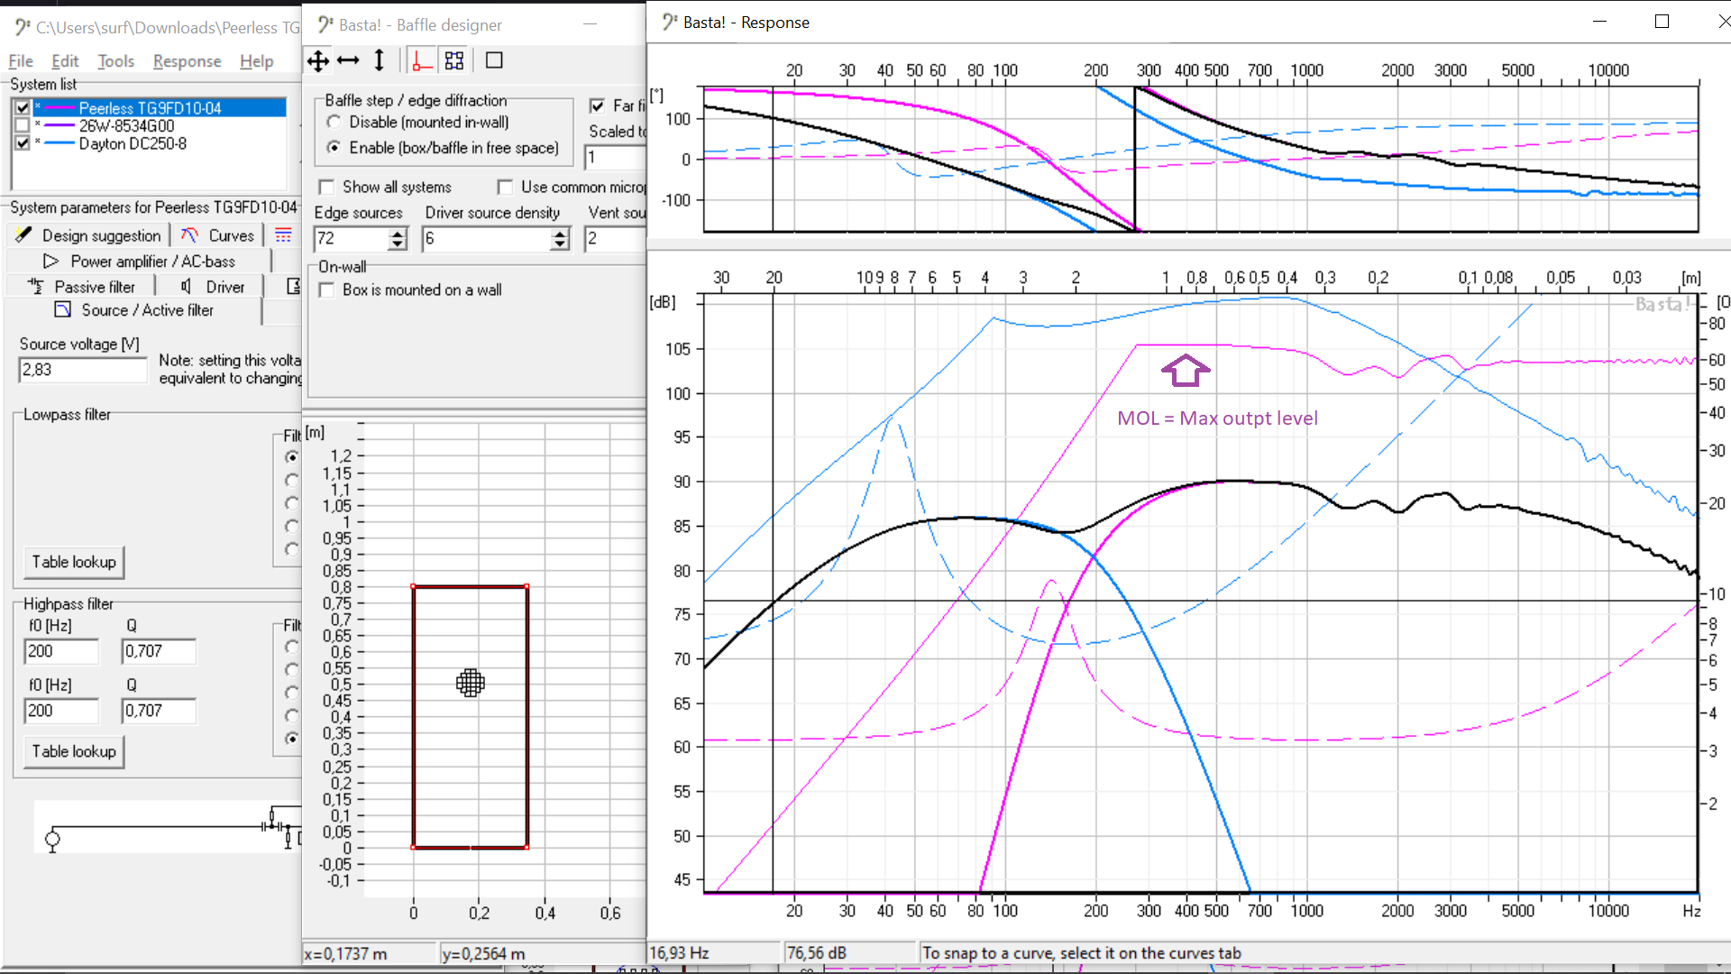Image resolution: width=1731 pixels, height=974 pixels.
Task: Click the top-left corner handle of the baffle
Action: [x=414, y=587]
